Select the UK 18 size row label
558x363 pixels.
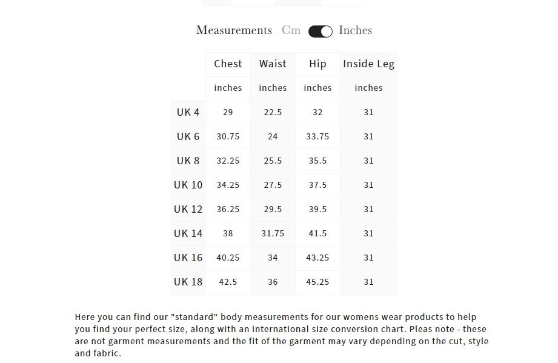pyautogui.click(x=188, y=282)
